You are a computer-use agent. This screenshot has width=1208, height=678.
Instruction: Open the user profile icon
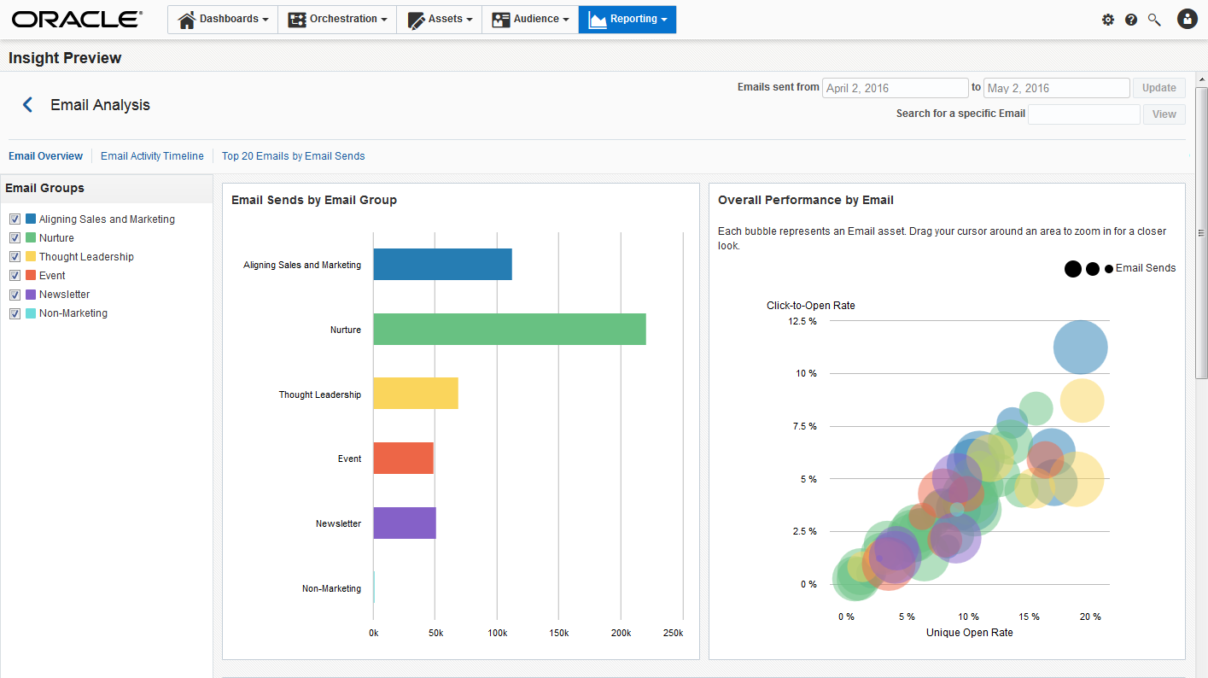click(x=1187, y=19)
